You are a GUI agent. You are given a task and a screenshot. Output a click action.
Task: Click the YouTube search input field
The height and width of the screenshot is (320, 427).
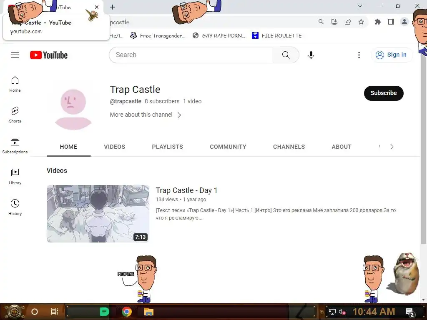[191, 55]
